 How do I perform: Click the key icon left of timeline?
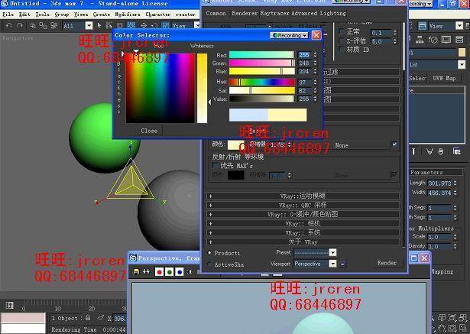9,305
